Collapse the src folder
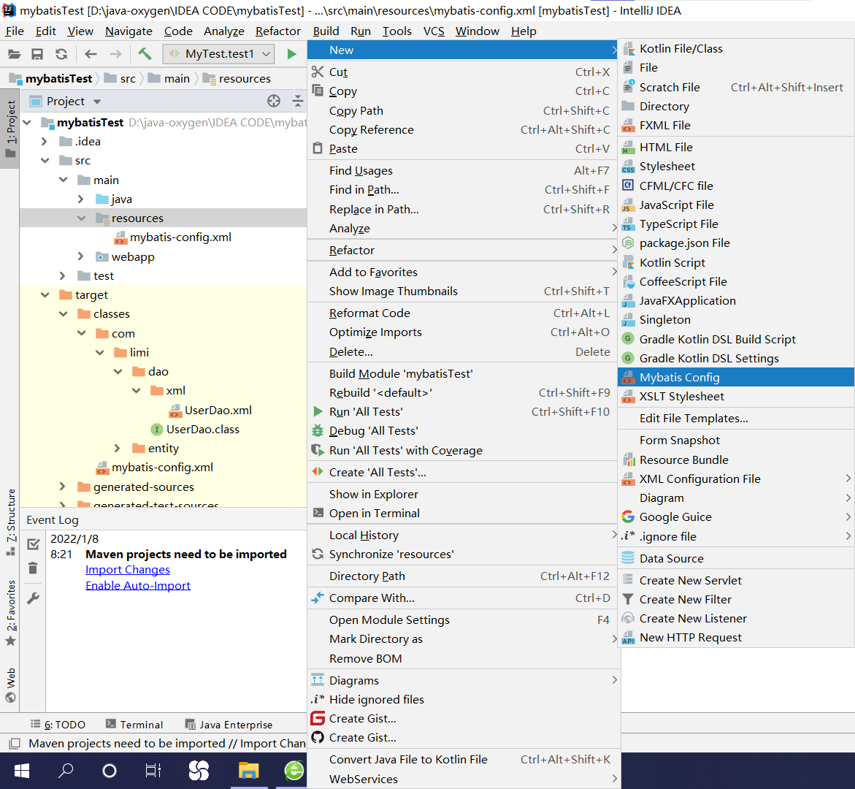The height and width of the screenshot is (789, 855). pyautogui.click(x=45, y=161)
